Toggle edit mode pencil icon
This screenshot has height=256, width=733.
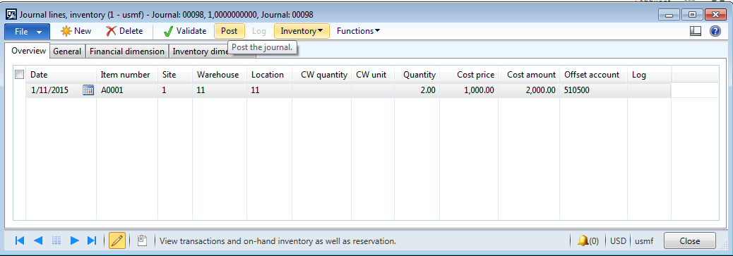(x=117, y=240)
